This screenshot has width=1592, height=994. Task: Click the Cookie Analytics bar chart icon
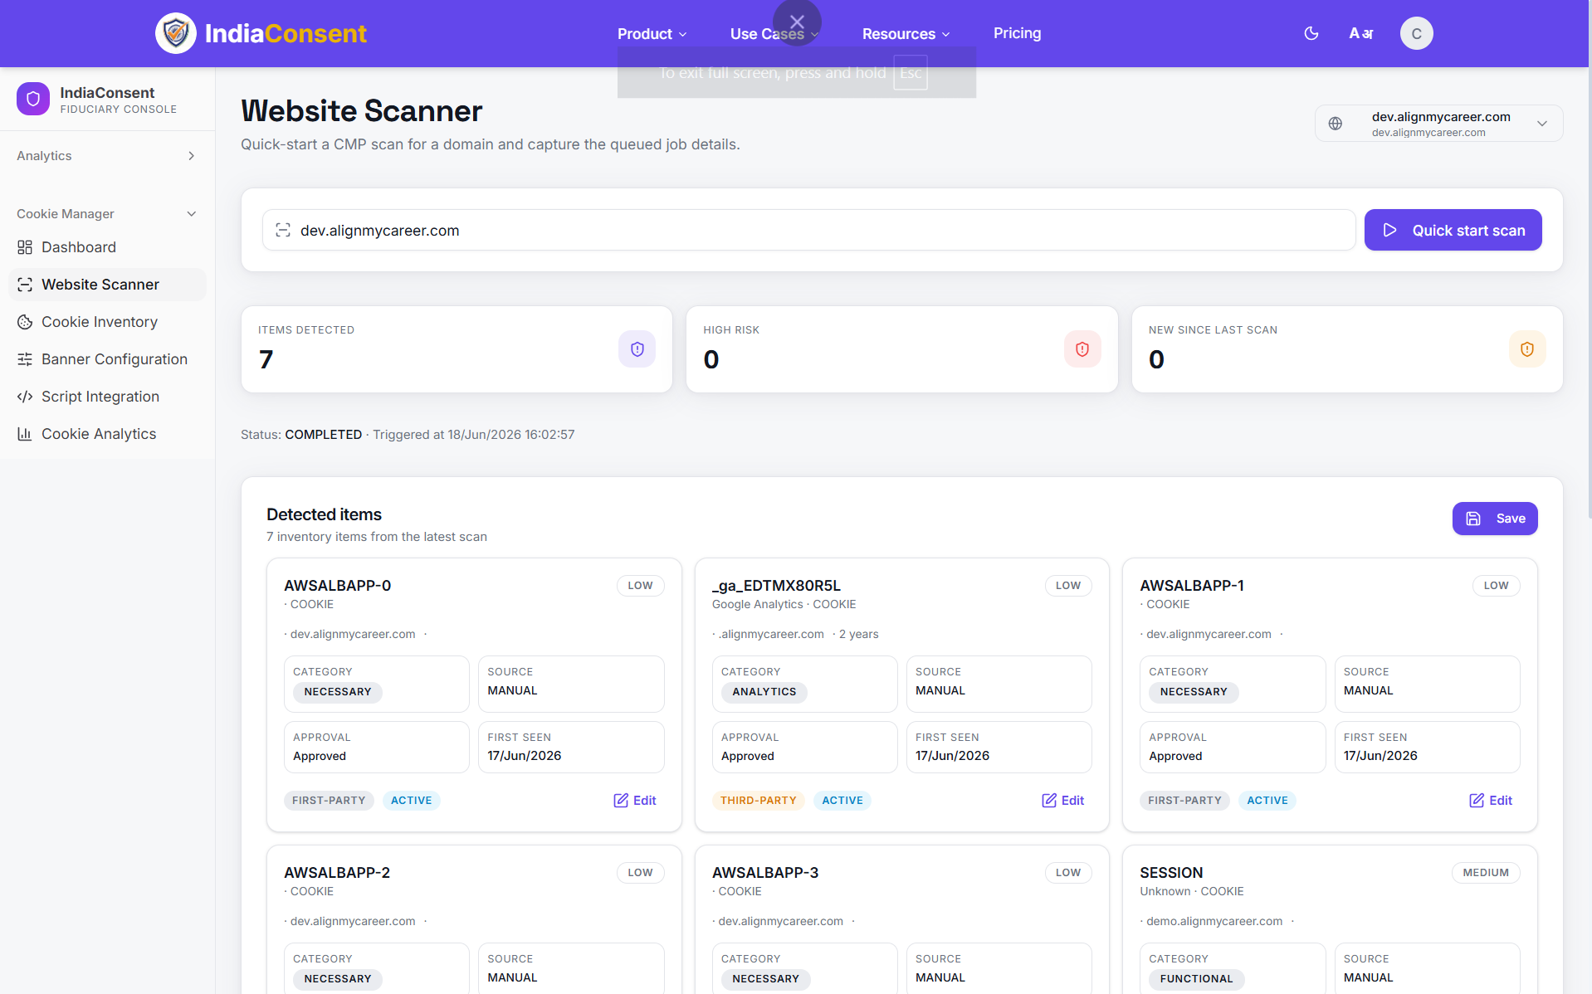[25, 434]
